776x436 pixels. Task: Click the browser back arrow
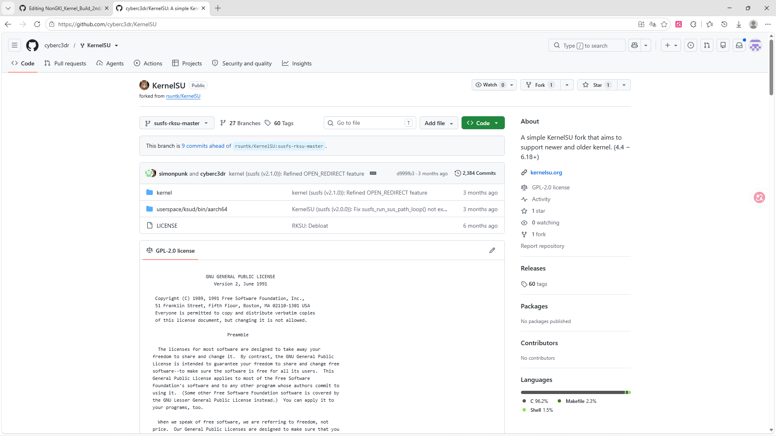8,24
